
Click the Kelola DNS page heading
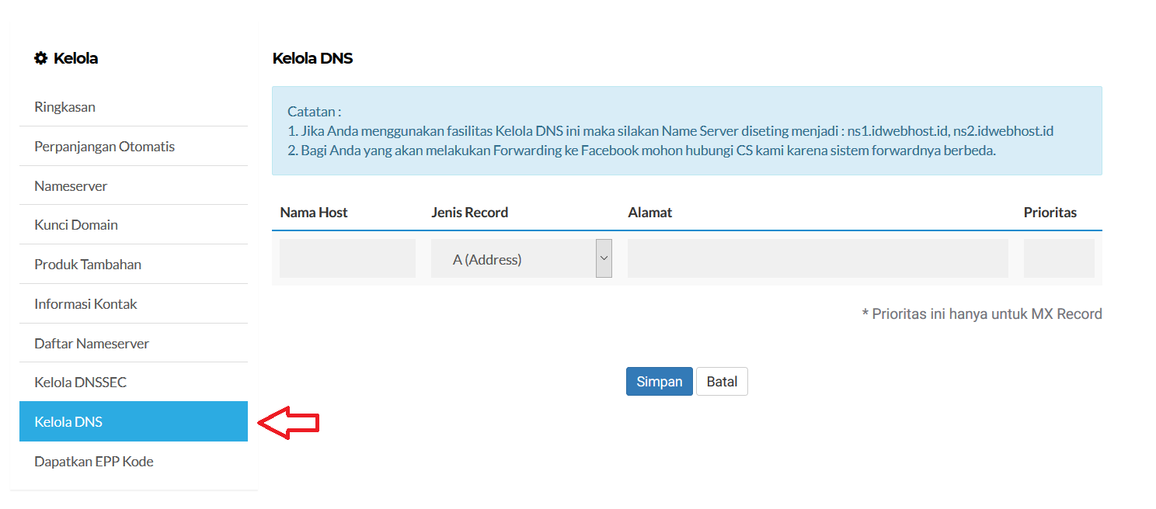tap(312, 57)
